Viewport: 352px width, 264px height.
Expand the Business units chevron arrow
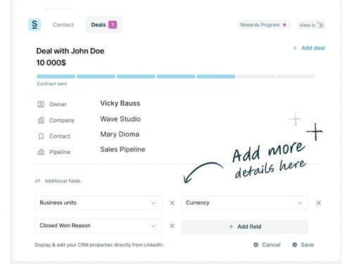[153, 203]
